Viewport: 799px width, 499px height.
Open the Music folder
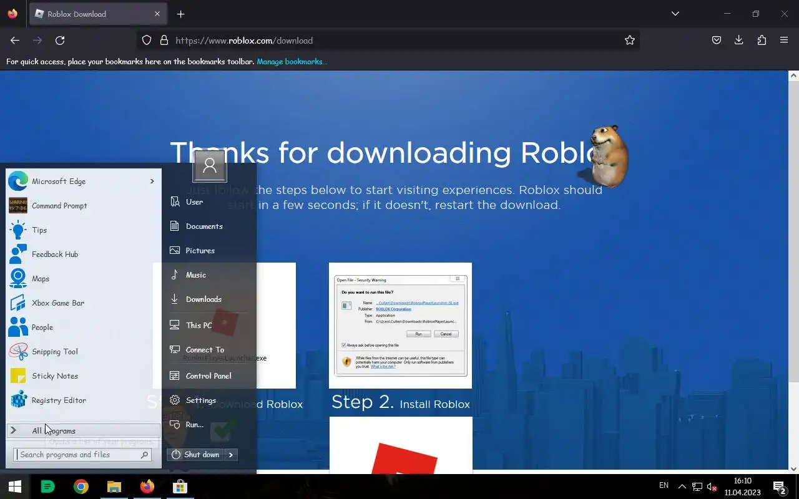[x=208, y=275]
